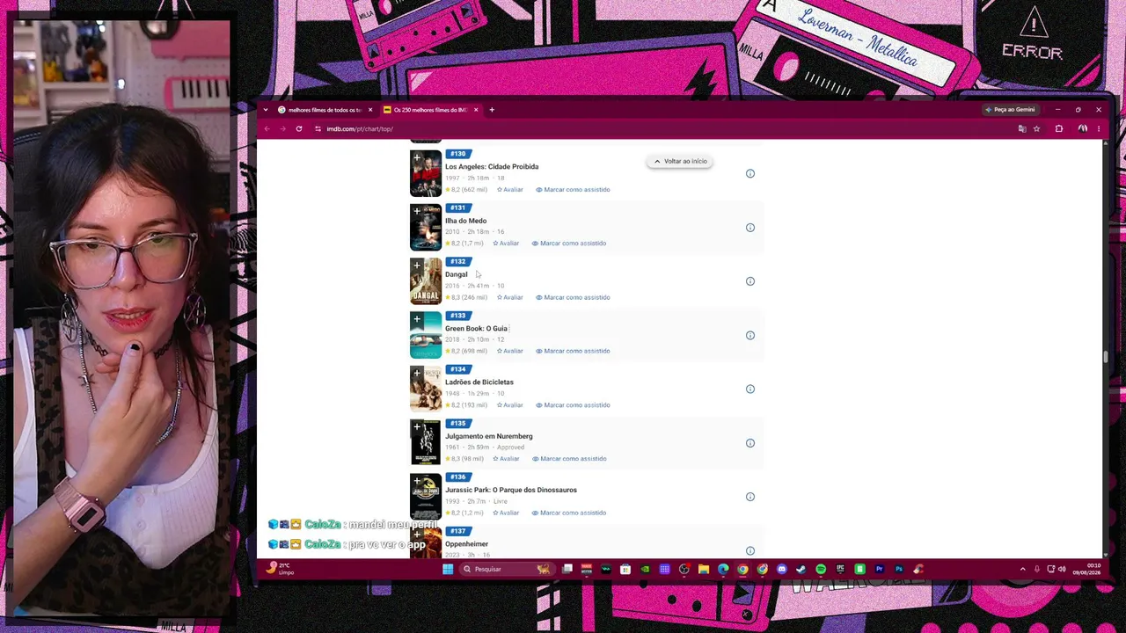1126x633 pixels.
Task: Open Jurassic Park: O Parque dos Dinossauros link
Action: (511, 490)
